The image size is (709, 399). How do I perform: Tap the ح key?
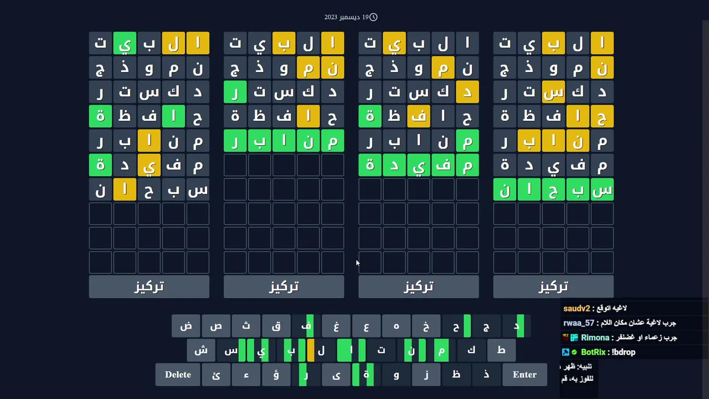[456, 326]
